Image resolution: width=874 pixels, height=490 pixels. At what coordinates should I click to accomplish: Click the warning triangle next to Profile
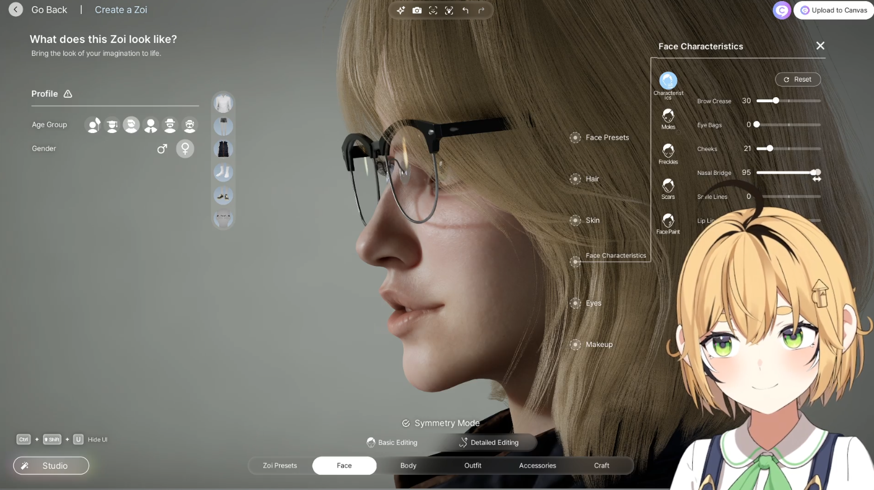[x=68, y=94]
